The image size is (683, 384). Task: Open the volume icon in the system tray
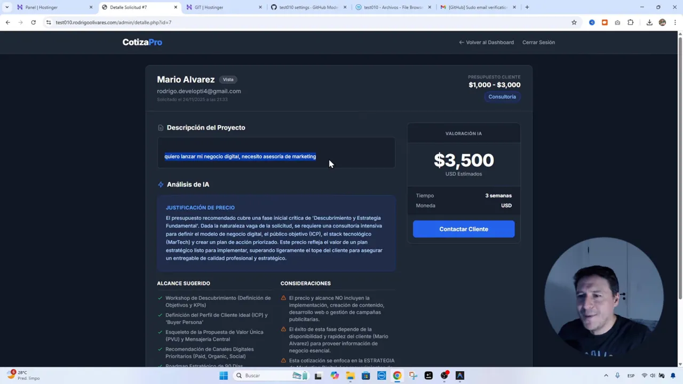click(652, 375)
